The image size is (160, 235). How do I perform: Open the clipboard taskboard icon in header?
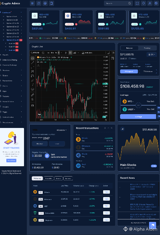(x=52, y=3)
